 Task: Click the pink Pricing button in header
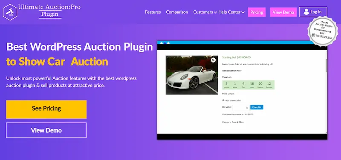(257, 12)
